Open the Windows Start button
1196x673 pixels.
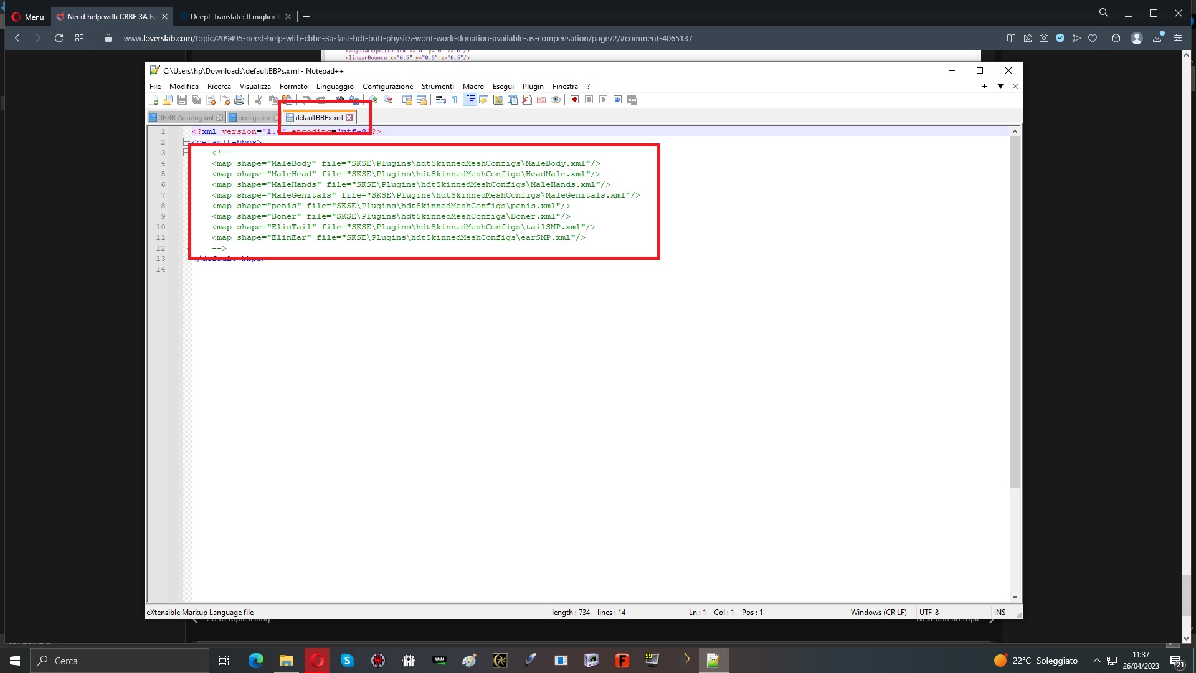(x=15, y=661)
